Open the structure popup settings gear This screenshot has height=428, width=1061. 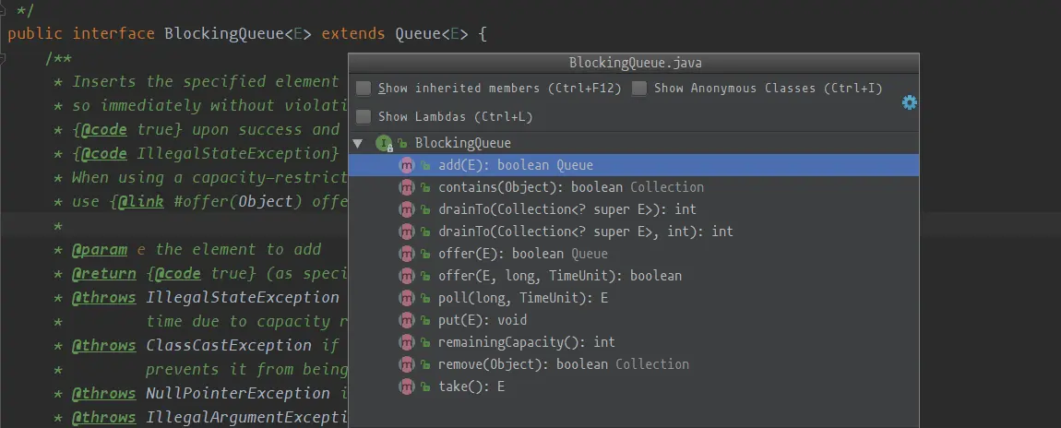910,102
